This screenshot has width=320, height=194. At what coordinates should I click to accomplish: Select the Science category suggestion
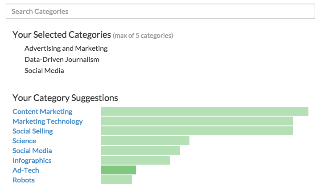(24, 141)
